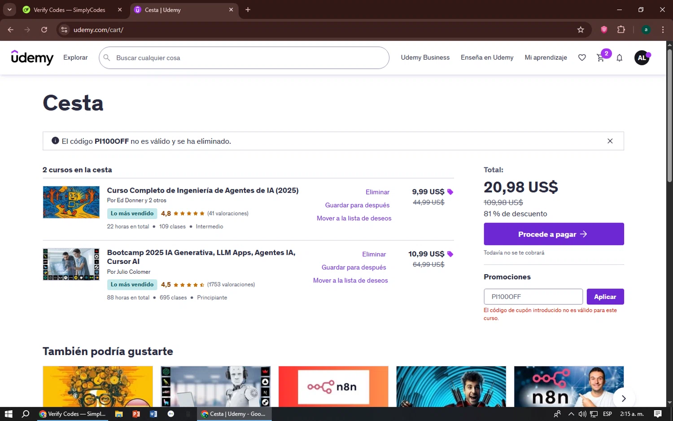Open Enseña en Udemy
Screen dimensions: 673x421
[487, 57]
